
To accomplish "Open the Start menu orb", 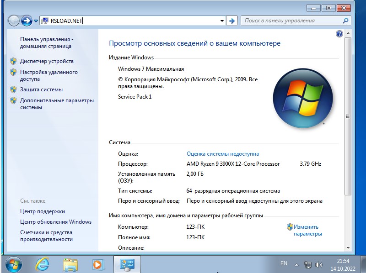I will [14, 264].
